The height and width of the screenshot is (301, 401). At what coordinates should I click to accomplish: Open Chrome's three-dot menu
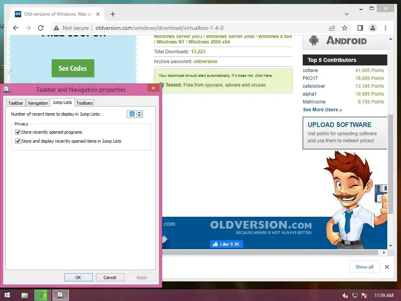click(385, 28)
